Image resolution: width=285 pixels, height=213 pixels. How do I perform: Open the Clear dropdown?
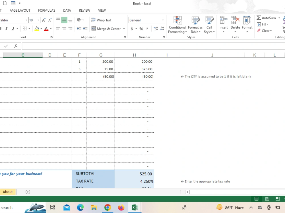coord(264,31)
